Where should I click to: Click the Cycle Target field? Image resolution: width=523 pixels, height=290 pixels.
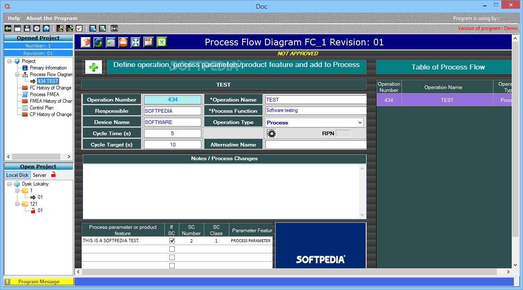[173, 145]
